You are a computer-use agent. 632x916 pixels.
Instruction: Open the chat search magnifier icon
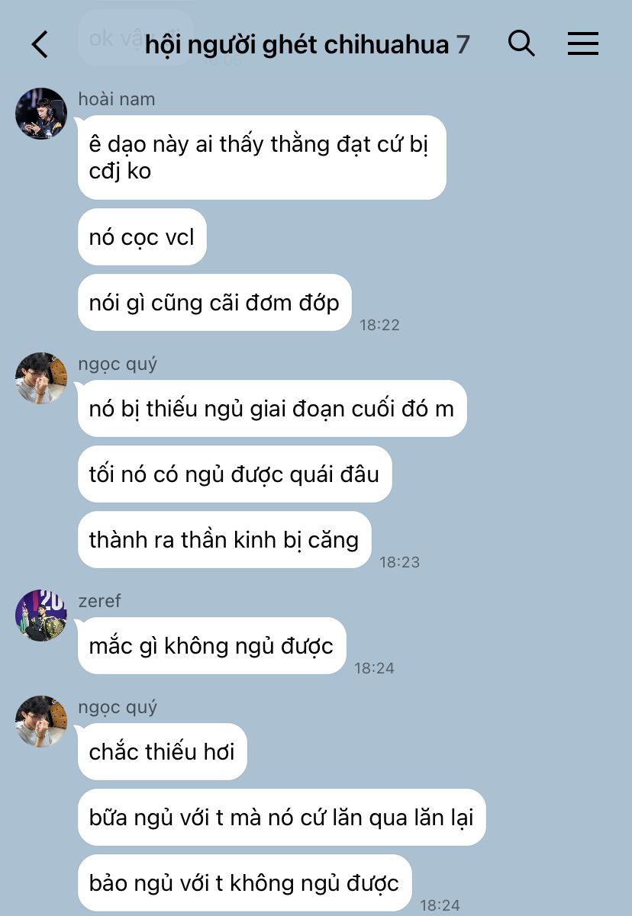(x=521, y=43)
